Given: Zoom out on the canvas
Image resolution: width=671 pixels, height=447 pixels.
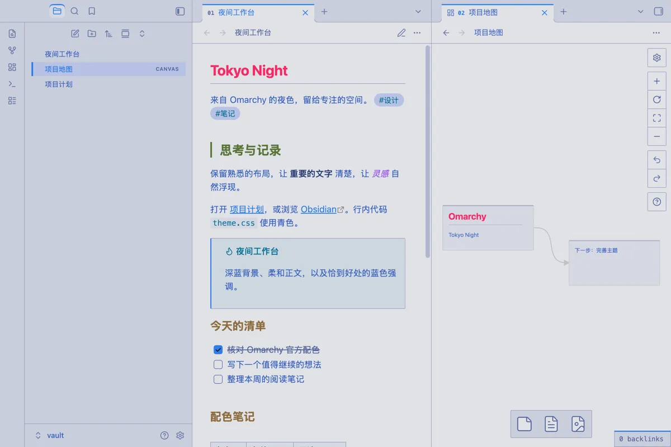Looking at the screenshot, I should 657,136.
